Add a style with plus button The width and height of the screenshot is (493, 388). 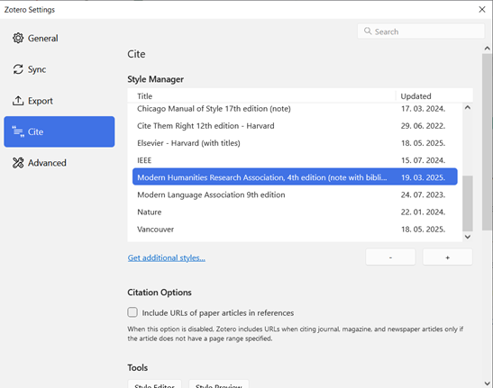pyautogui.click(x=447, y=257)
